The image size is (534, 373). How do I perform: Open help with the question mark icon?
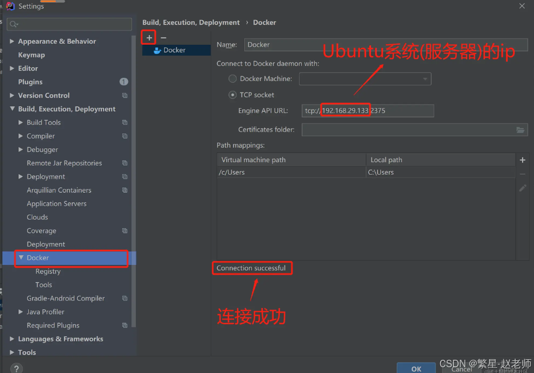[16, 368]
